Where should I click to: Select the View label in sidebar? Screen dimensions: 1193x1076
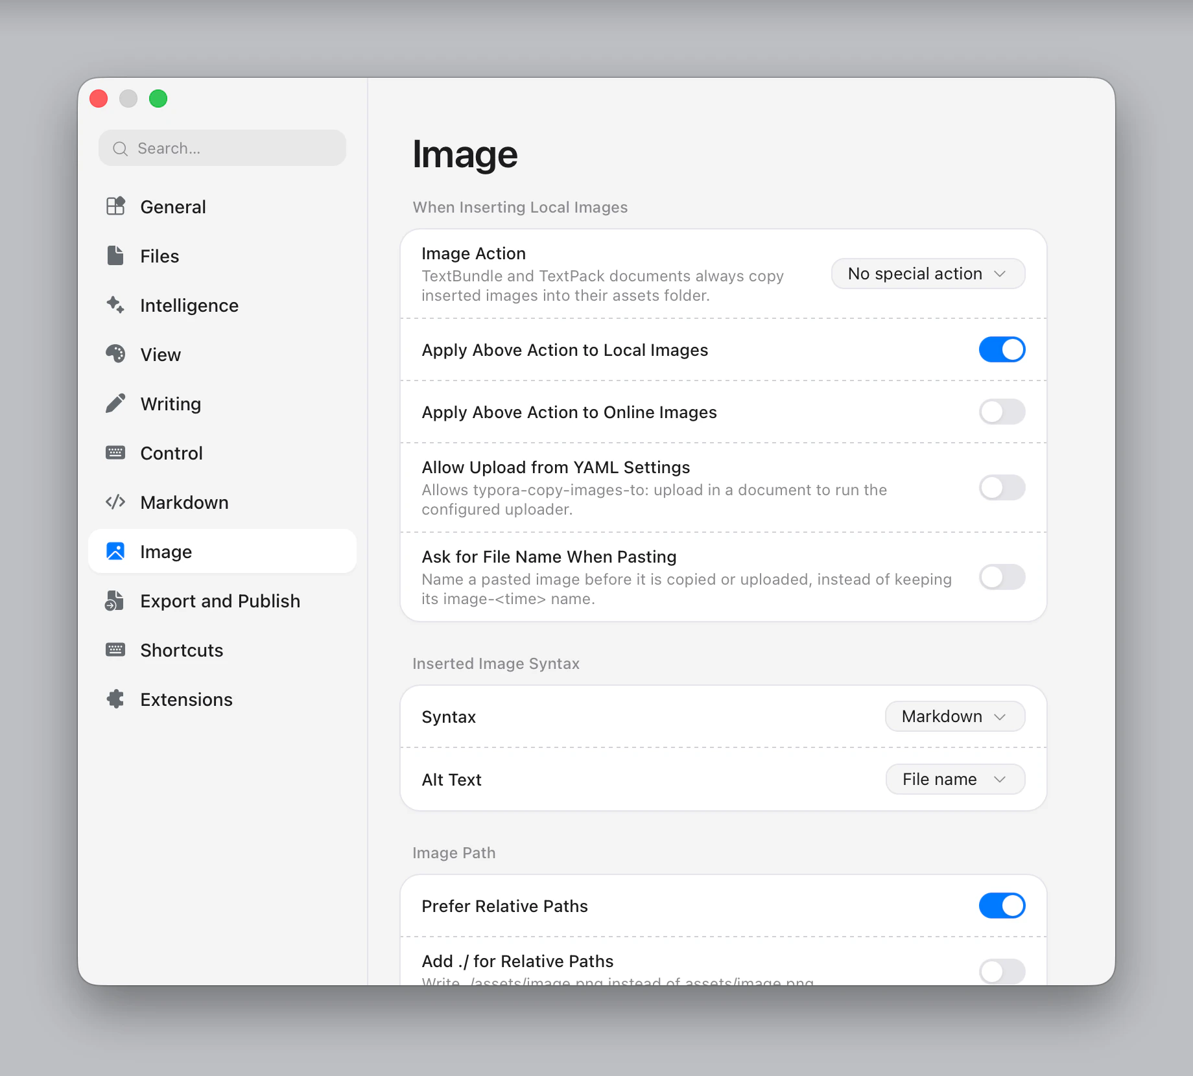coord(160,355)
